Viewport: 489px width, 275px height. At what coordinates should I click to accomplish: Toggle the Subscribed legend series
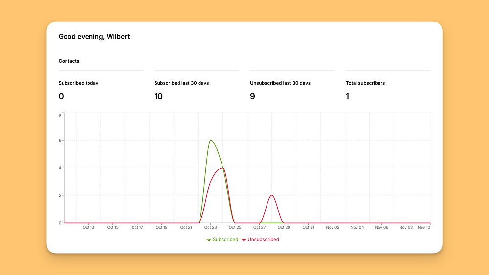coord(222,239)
